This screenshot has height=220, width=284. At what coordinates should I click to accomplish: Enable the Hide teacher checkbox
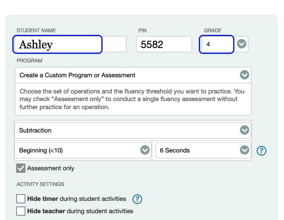pyautogui.click(x=21, y=211)
